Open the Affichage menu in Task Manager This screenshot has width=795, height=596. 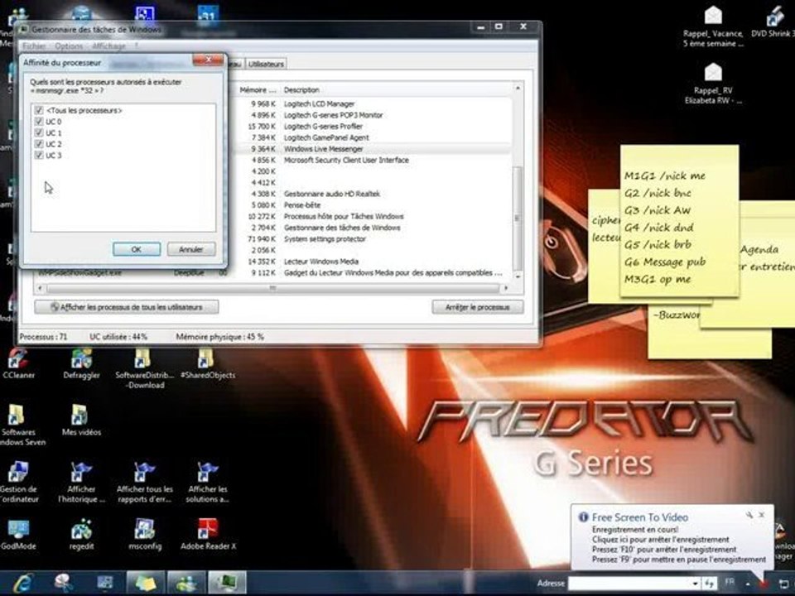(x=108, y=46)
